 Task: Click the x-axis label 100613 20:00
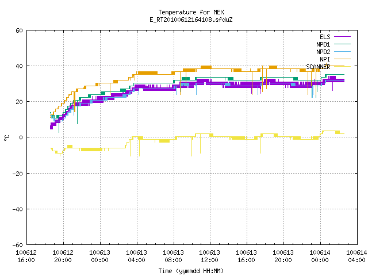pyautogui.click(x=283, y=256)
